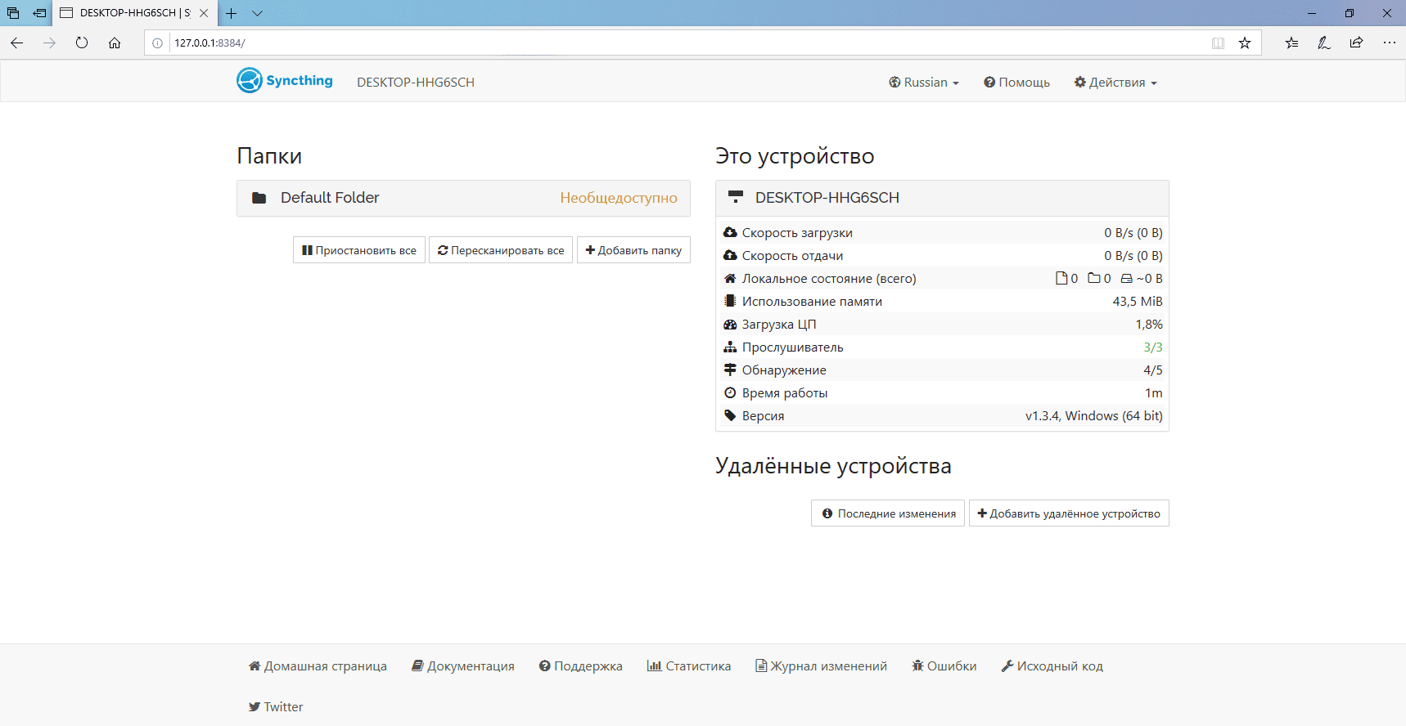Click the file count icon in local state
Viewport: 1406px width, 726px height.
point(1061,279)
